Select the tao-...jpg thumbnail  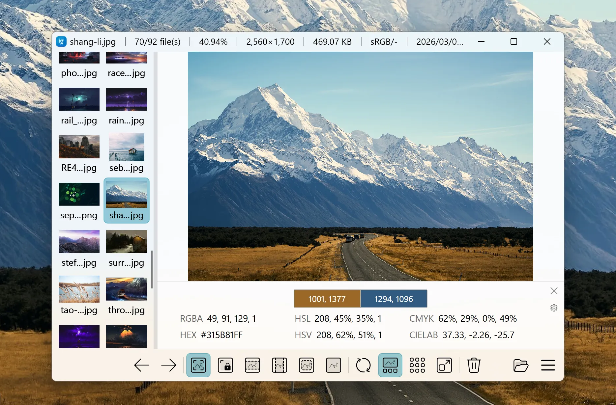pyautogui.click(x=79, y=296)
